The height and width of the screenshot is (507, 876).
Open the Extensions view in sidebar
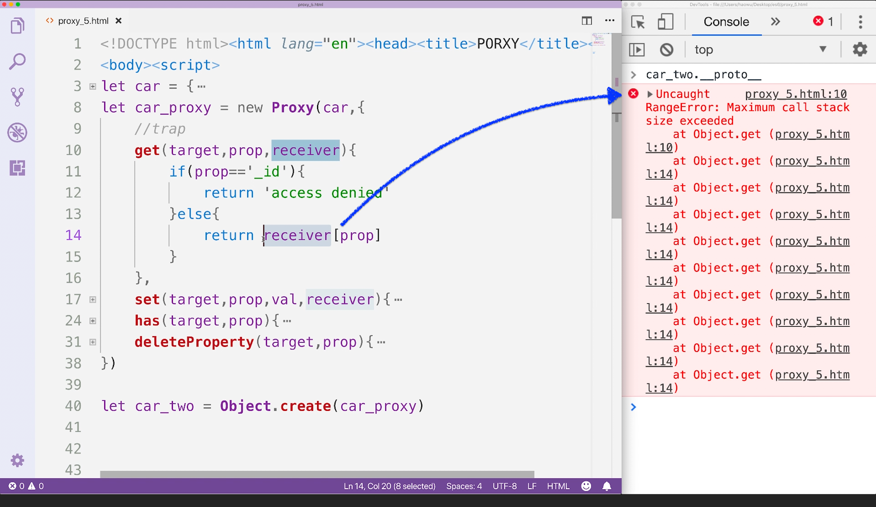(x=17, y=169)
